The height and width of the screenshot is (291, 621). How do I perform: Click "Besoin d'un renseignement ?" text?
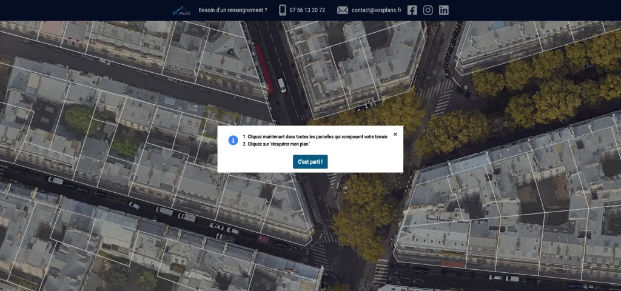click(232, 10)
